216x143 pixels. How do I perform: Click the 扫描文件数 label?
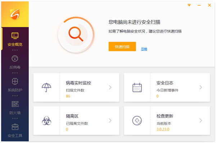pos(75,90)
